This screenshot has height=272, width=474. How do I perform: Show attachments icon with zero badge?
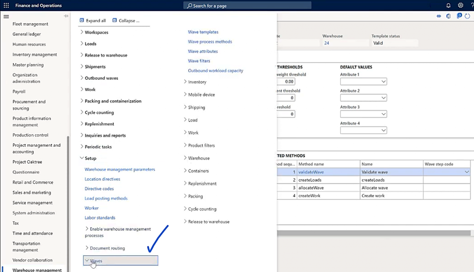[x=459, y=16]
